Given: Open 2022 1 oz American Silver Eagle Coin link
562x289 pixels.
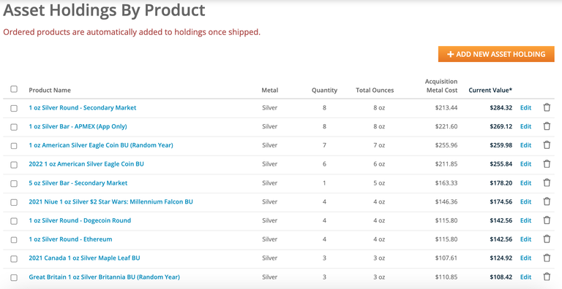Looking at the screenshot, I should (86, 163).
